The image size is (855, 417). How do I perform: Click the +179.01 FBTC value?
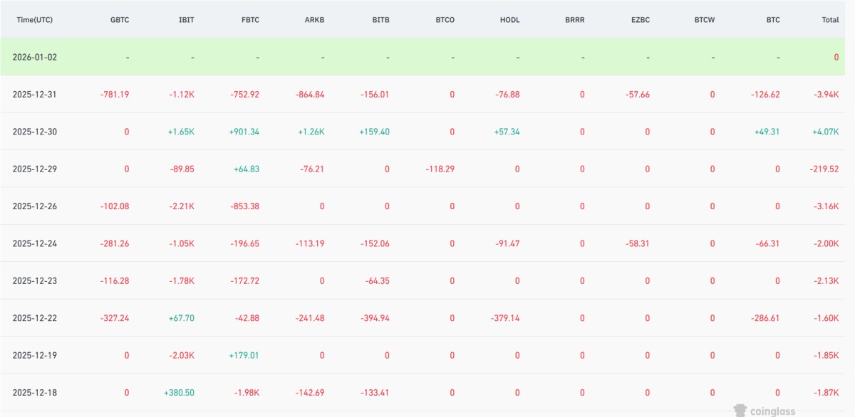pyautogui.click(x=244, y=355)
